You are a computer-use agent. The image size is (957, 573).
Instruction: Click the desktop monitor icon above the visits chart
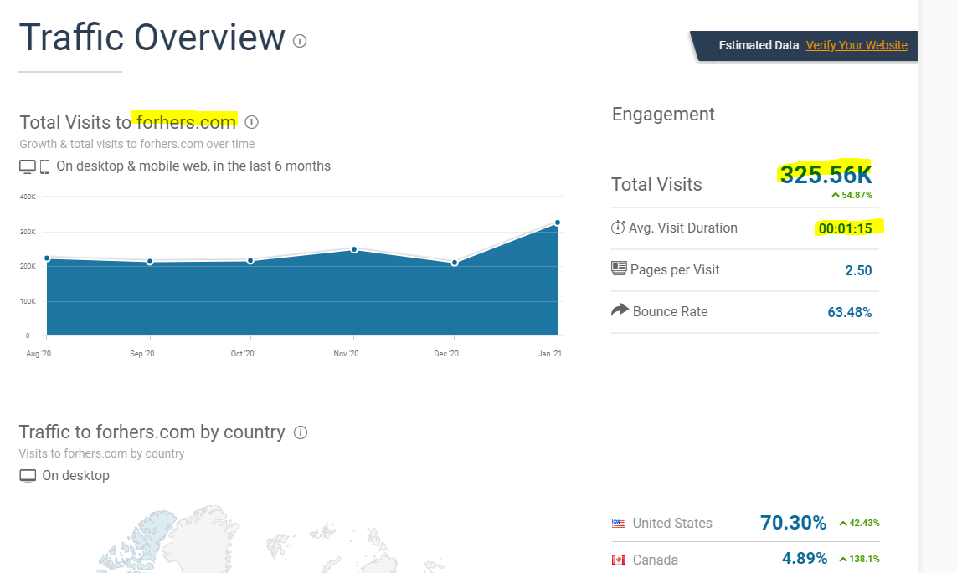[28, 166]
